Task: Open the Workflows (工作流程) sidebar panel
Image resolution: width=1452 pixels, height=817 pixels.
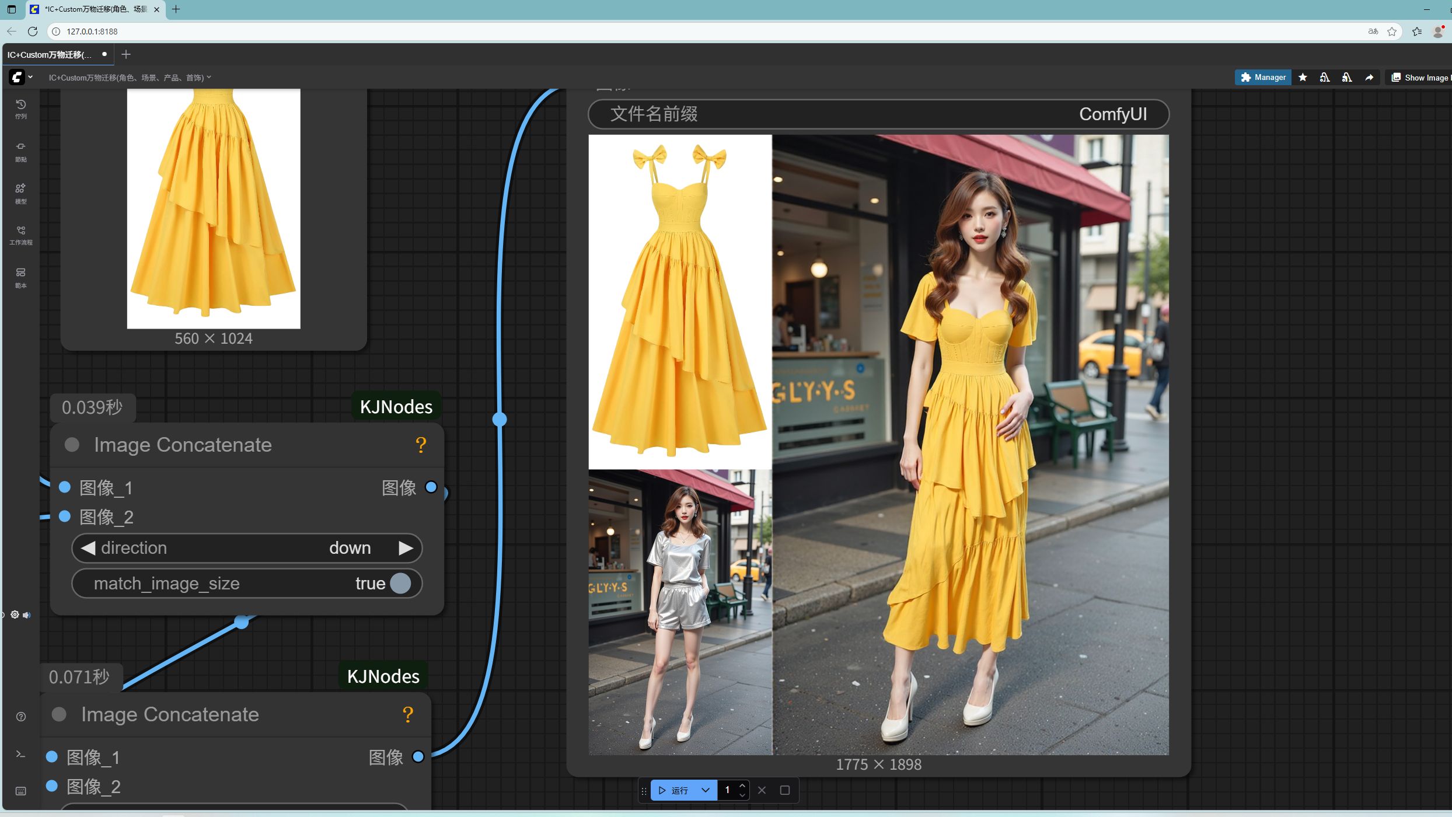Action: point(20,235)
